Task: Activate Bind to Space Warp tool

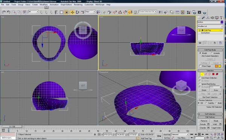Action: point(24,12)
